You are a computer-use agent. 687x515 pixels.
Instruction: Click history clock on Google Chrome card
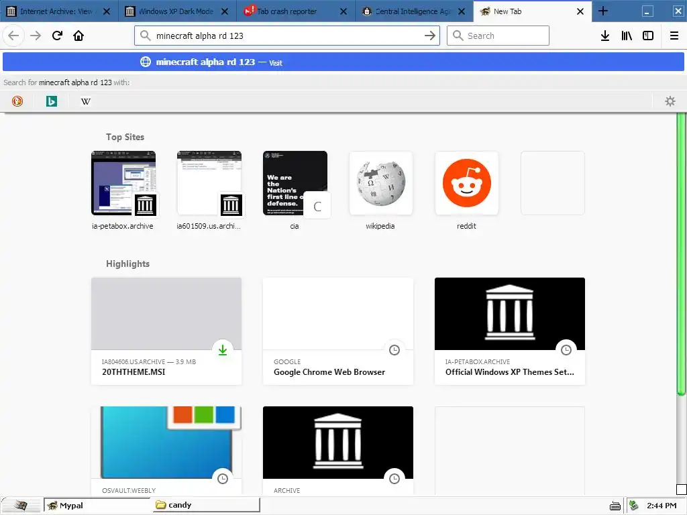pyautogui.click(x=394, y=350)
